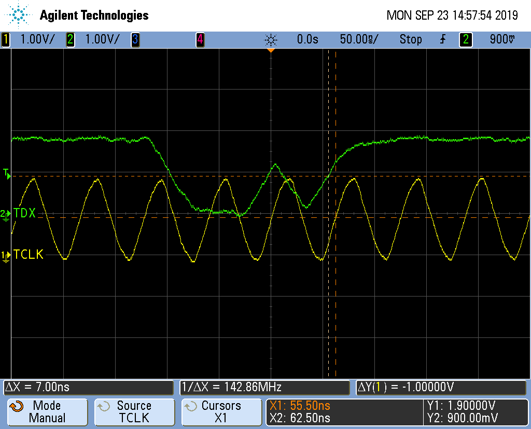The height and width of the screenshot is (429, 531).
Task: Click the Agilent Technologies starburst logo
Action: click(19, 15)
